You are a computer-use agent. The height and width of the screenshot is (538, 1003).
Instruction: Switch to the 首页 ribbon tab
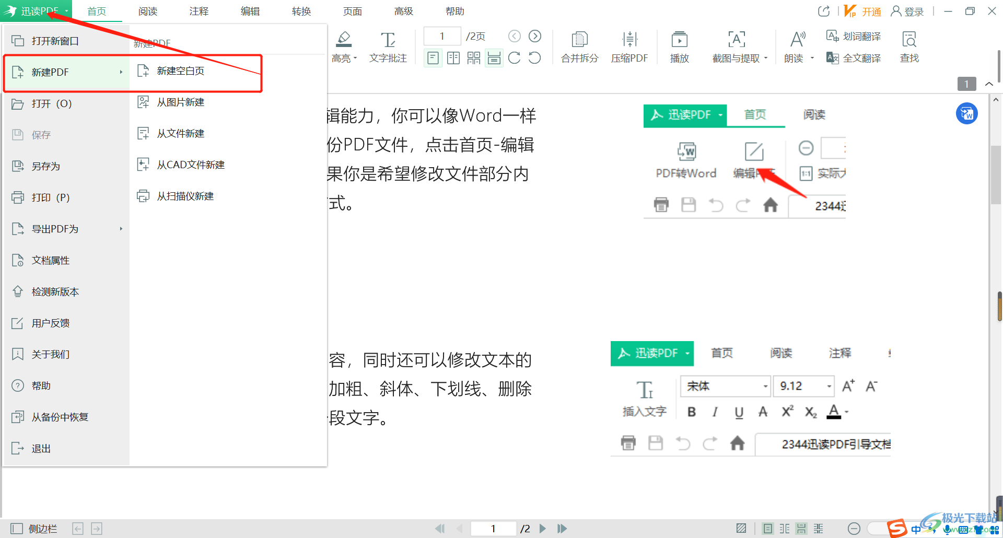(97, 11)
